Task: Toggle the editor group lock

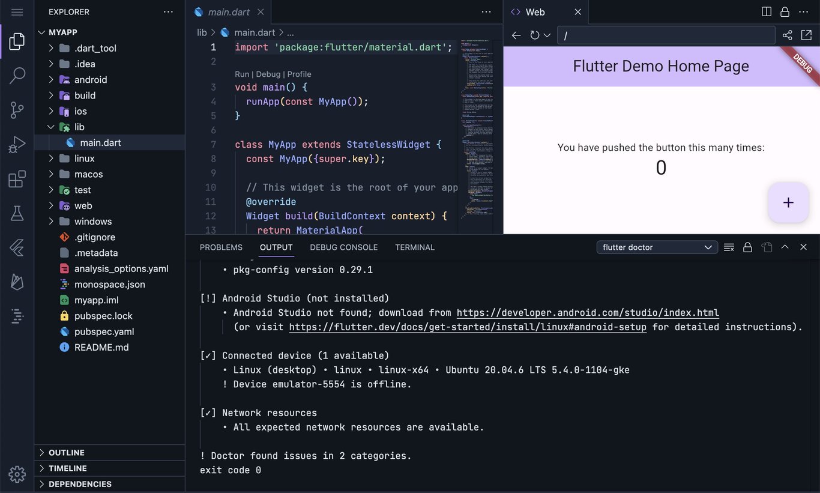Action: [785, 12]
